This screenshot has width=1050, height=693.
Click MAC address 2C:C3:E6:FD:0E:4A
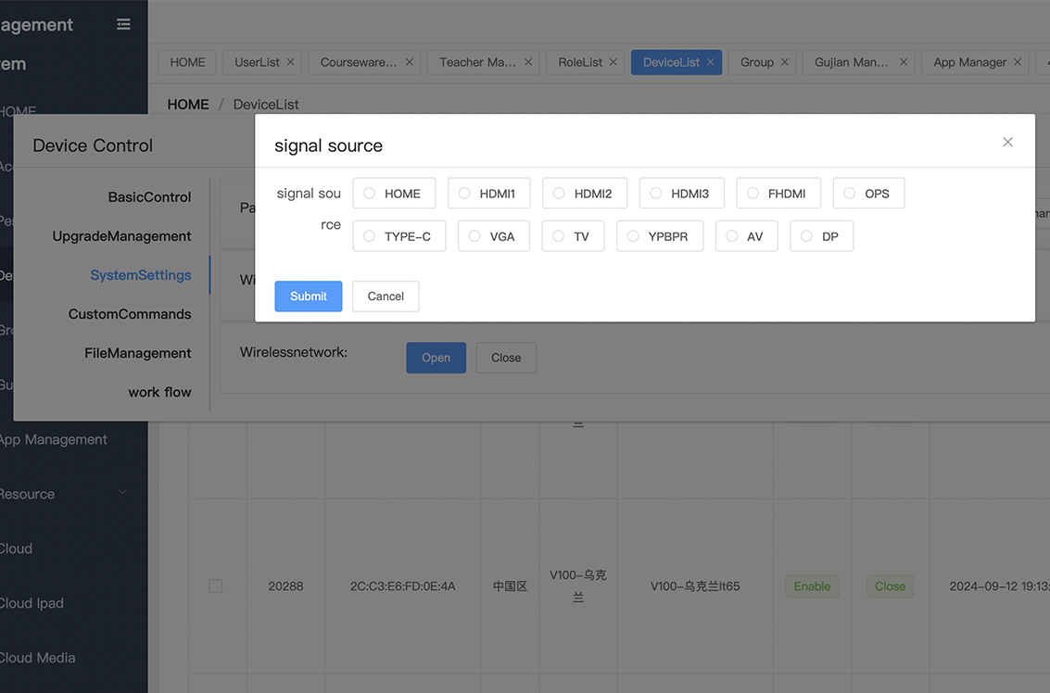click(402, 586)
